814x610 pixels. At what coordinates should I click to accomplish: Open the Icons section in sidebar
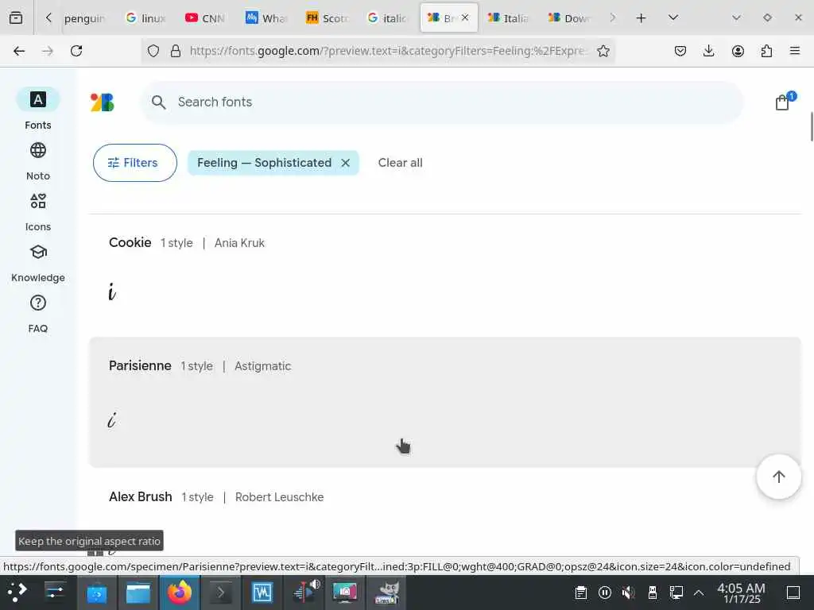(38, 212)
